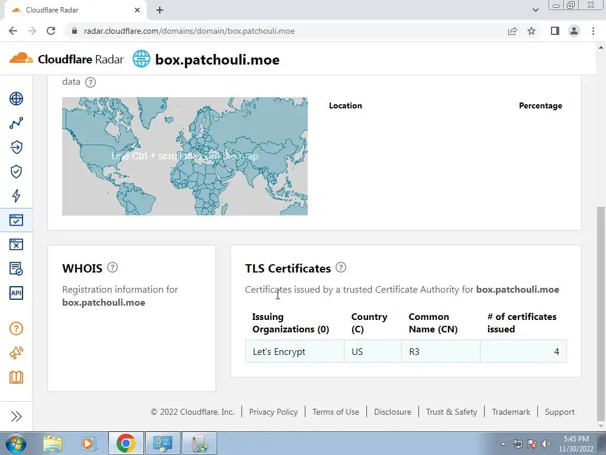
Task: Click the Common Name (CN) column header
Action: 433,323
